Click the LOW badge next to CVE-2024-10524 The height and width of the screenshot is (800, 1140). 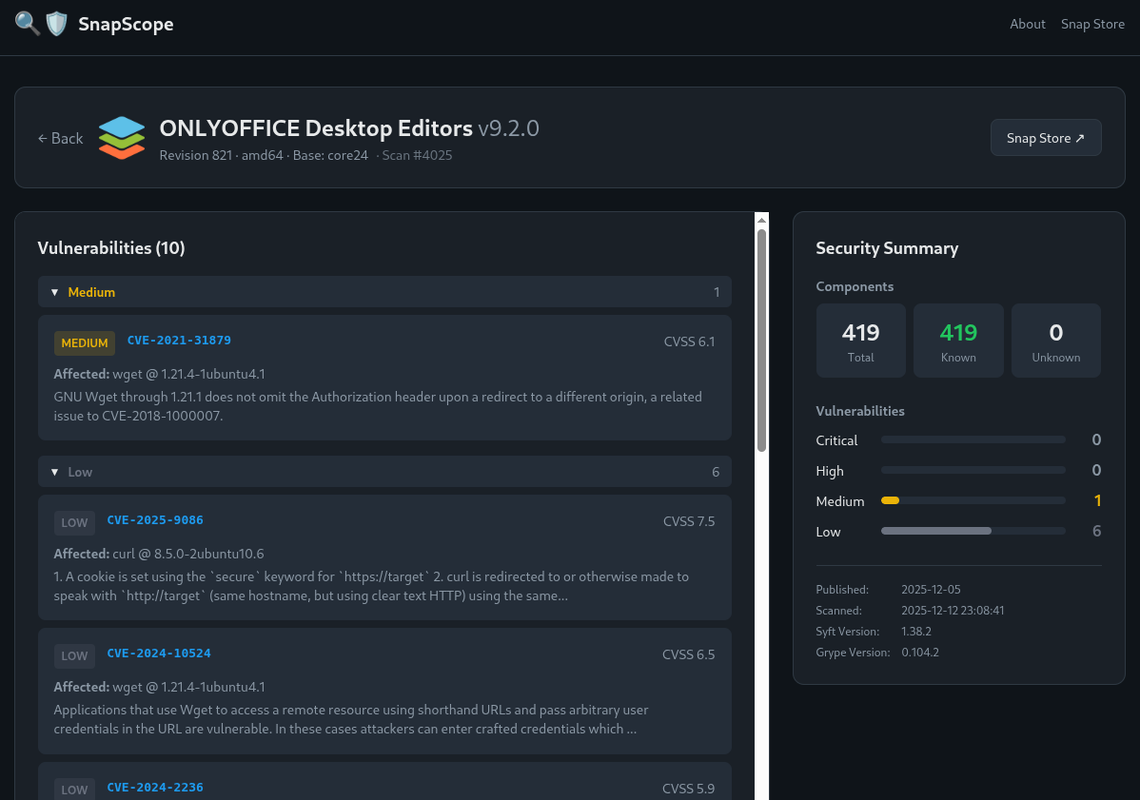pyautogui.click(x=74, y=655)
